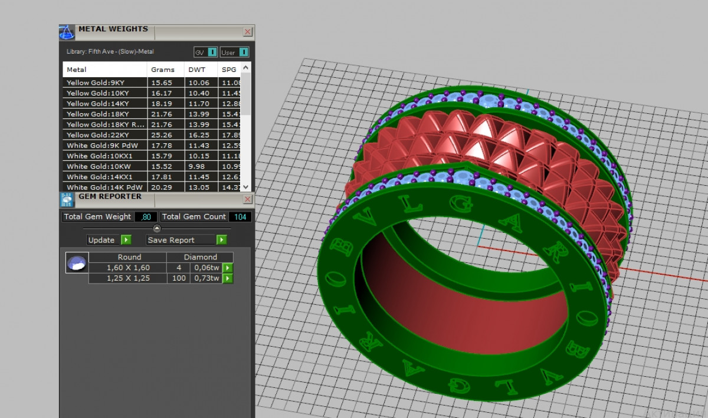This screenshot has width=708, height=418.
Task: Select the round diamond gem thumbnail
Action: (x=77, y=263)
